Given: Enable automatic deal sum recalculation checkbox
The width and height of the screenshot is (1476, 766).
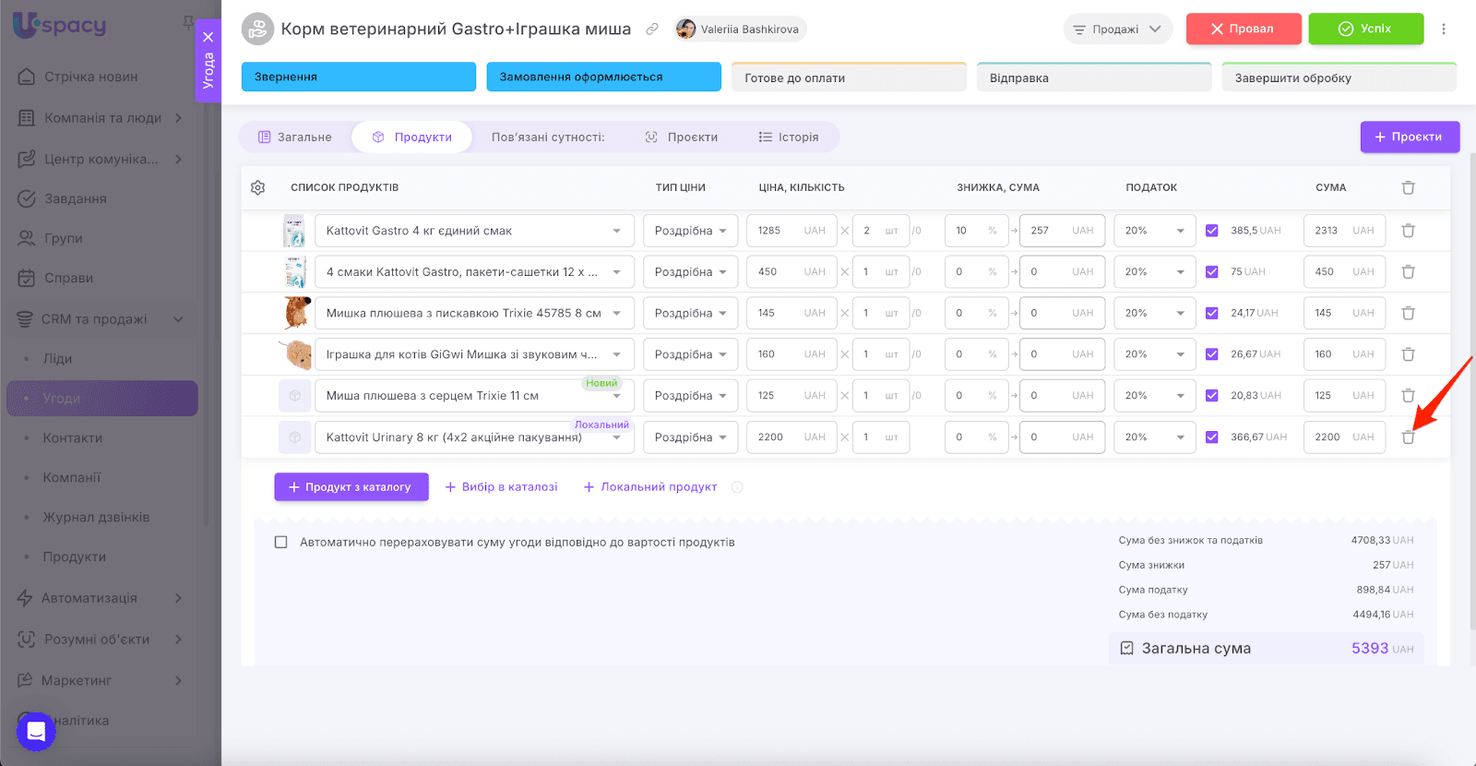Looking at the screenshot, I should tap(281, 543).
